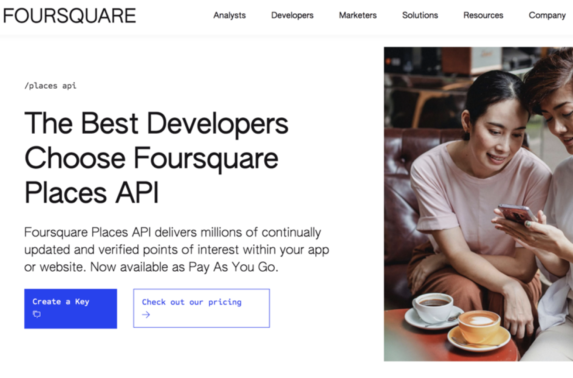Click the 'The Best Developers' headline text
Viewport: 573px width, 378px height.
(x=156, y=123)
